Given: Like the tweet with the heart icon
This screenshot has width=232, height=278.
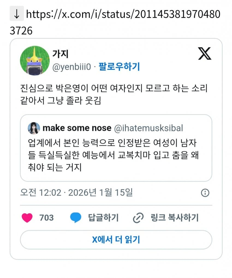Looking at the screenshot, I should (x=27, y=218).
